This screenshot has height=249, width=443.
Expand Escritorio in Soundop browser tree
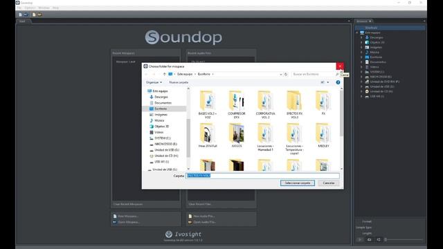tap(361, 57)
